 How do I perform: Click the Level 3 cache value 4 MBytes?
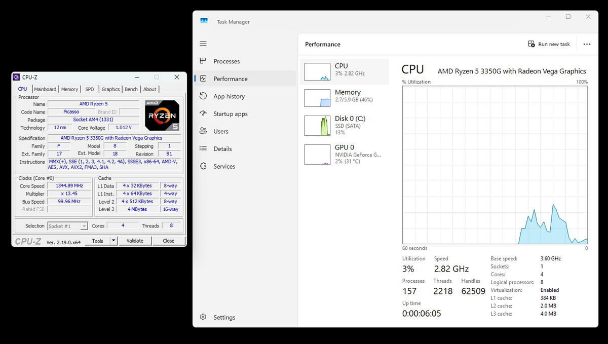pos(137,209)
